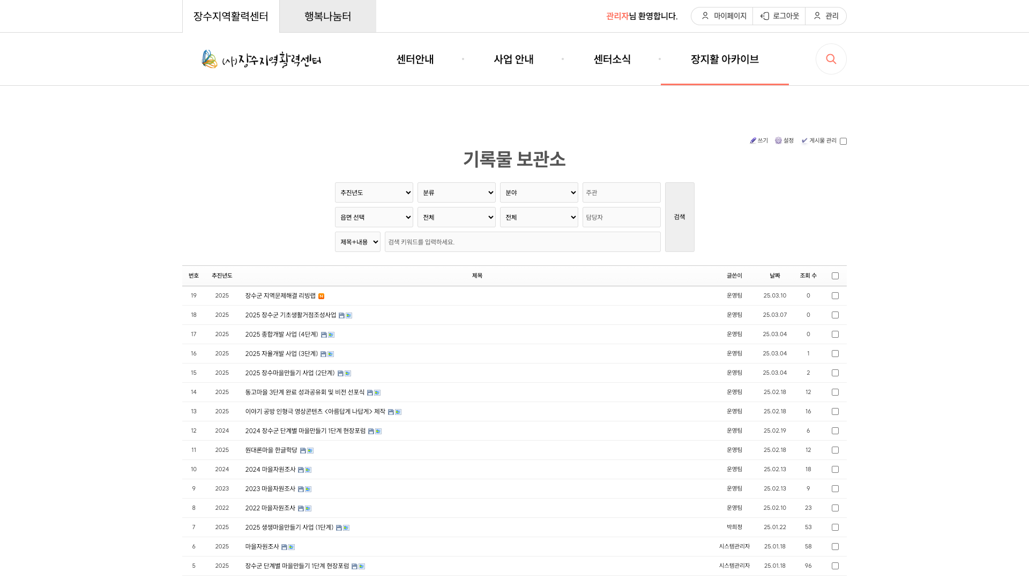
Task: Click image icon on 2025 생생마을만들기 사업 (1단계)
Action: (x=346, y=528)
